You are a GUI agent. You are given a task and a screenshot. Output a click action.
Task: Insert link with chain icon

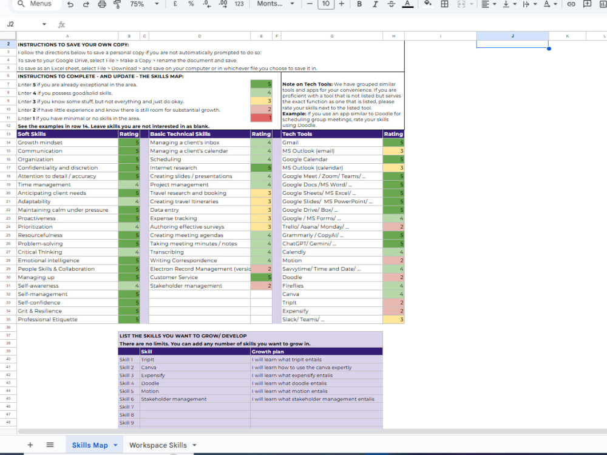(571, 4)
